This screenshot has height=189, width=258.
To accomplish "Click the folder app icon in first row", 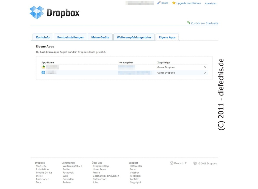I will (43, 67).
